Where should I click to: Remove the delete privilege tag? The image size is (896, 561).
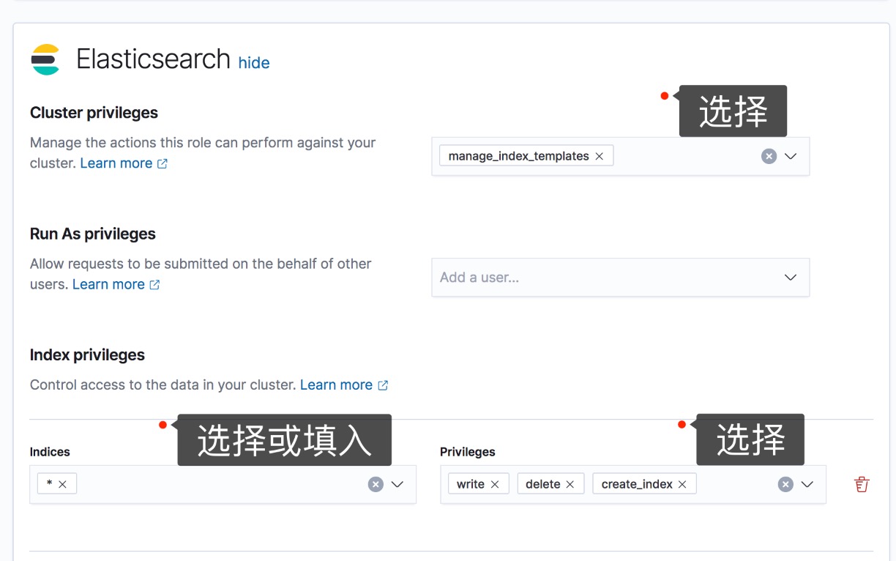tap(570, 483)
